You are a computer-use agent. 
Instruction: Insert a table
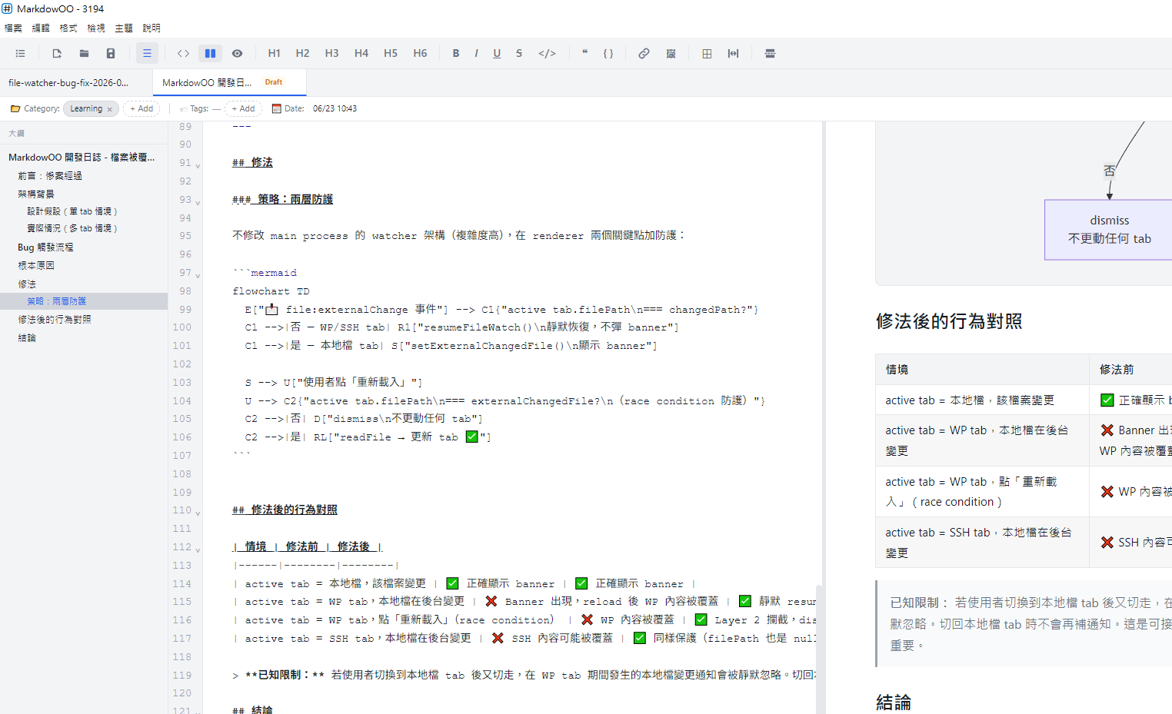pos(707,54)
